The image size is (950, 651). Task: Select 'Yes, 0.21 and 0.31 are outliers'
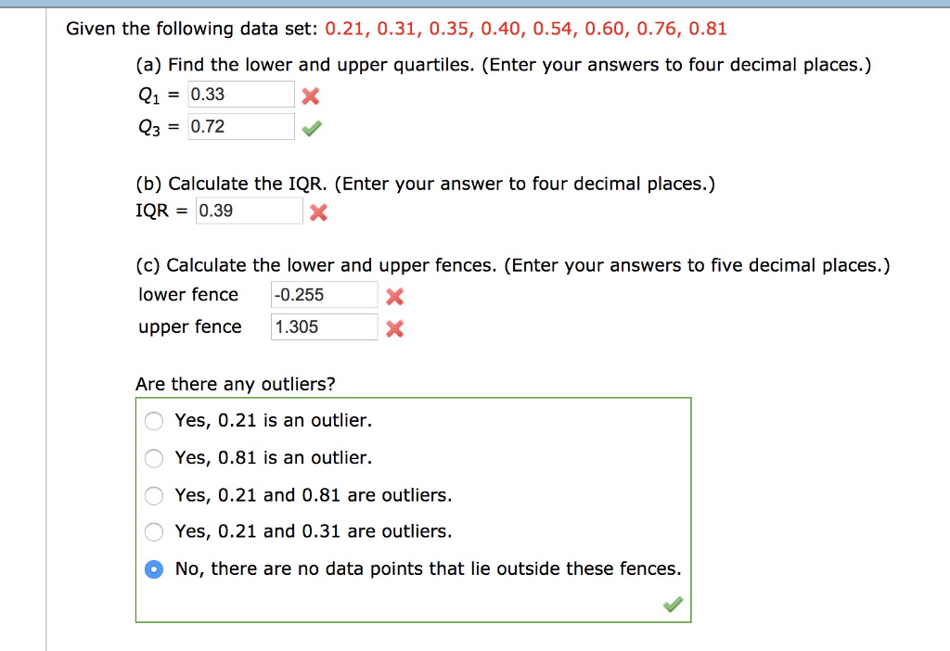(x=154, y=531)
